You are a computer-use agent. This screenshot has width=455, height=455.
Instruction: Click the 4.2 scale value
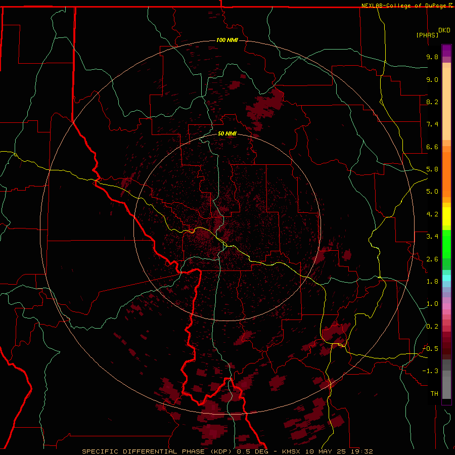point(432,214)
